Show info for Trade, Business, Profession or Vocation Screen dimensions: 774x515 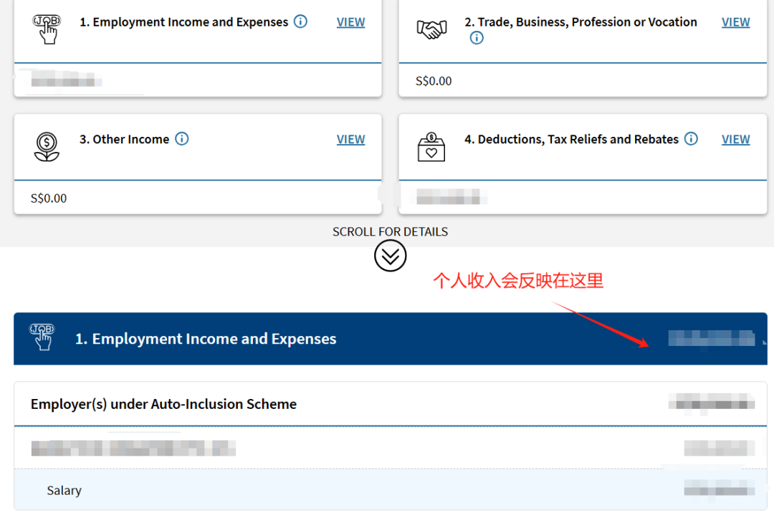(x=477, y=38)
